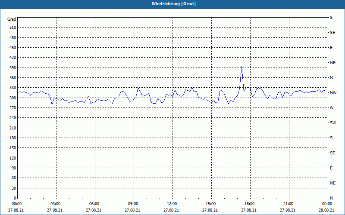
Task: Click the 180 y-axis tick label
Action: click(13, 138)
